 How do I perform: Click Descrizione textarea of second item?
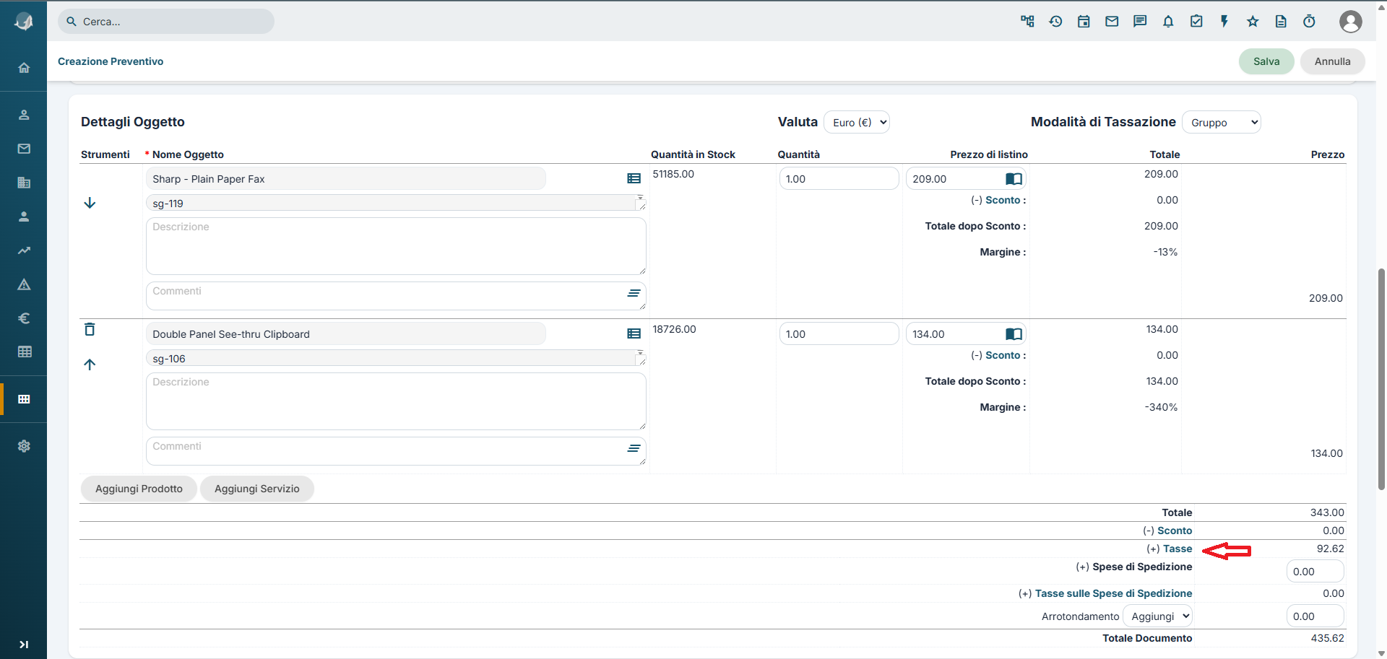coord(396,401)
